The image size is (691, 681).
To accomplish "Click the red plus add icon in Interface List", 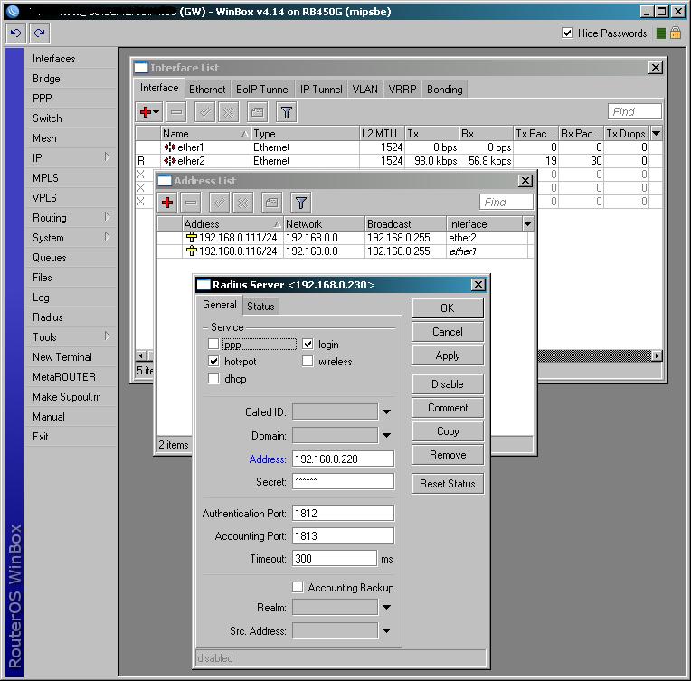I will click(x=146, y=112).
